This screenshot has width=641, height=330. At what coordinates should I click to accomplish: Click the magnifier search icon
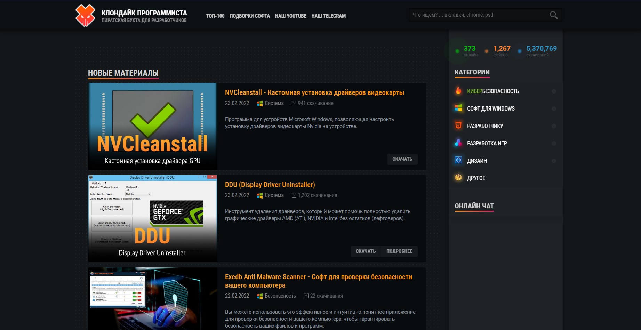click(553, 15)
